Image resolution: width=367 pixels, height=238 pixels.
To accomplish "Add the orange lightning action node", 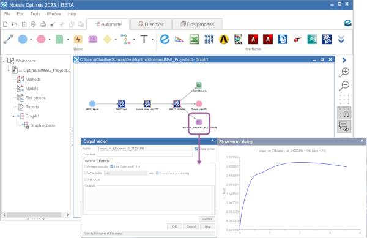I will click(x=78, y=39).
